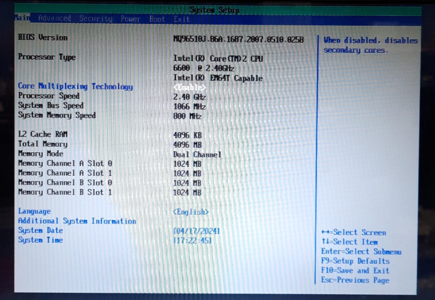This screenshot has height=300, width=435.
Task: Click the BIOS version string MQ96510J.86A
Action: [x=239, y=39]
